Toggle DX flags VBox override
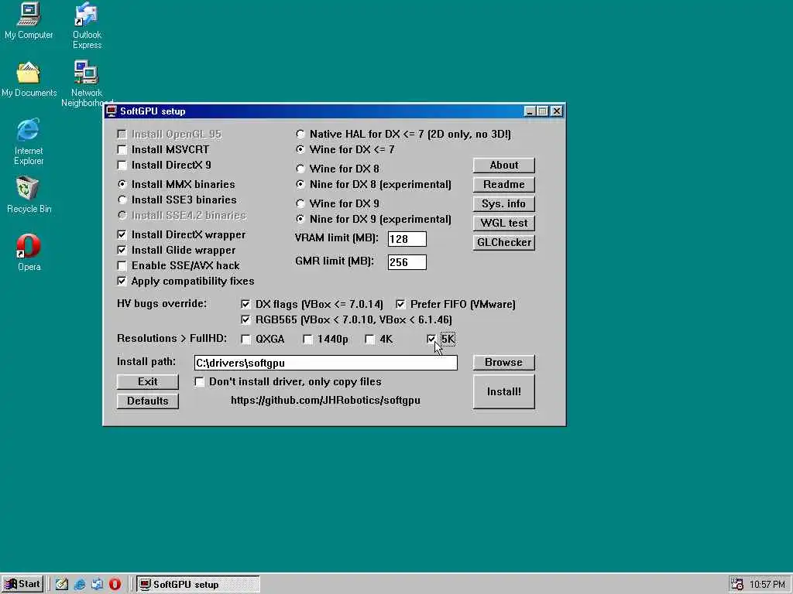793x594 pixels. (245, 305)
